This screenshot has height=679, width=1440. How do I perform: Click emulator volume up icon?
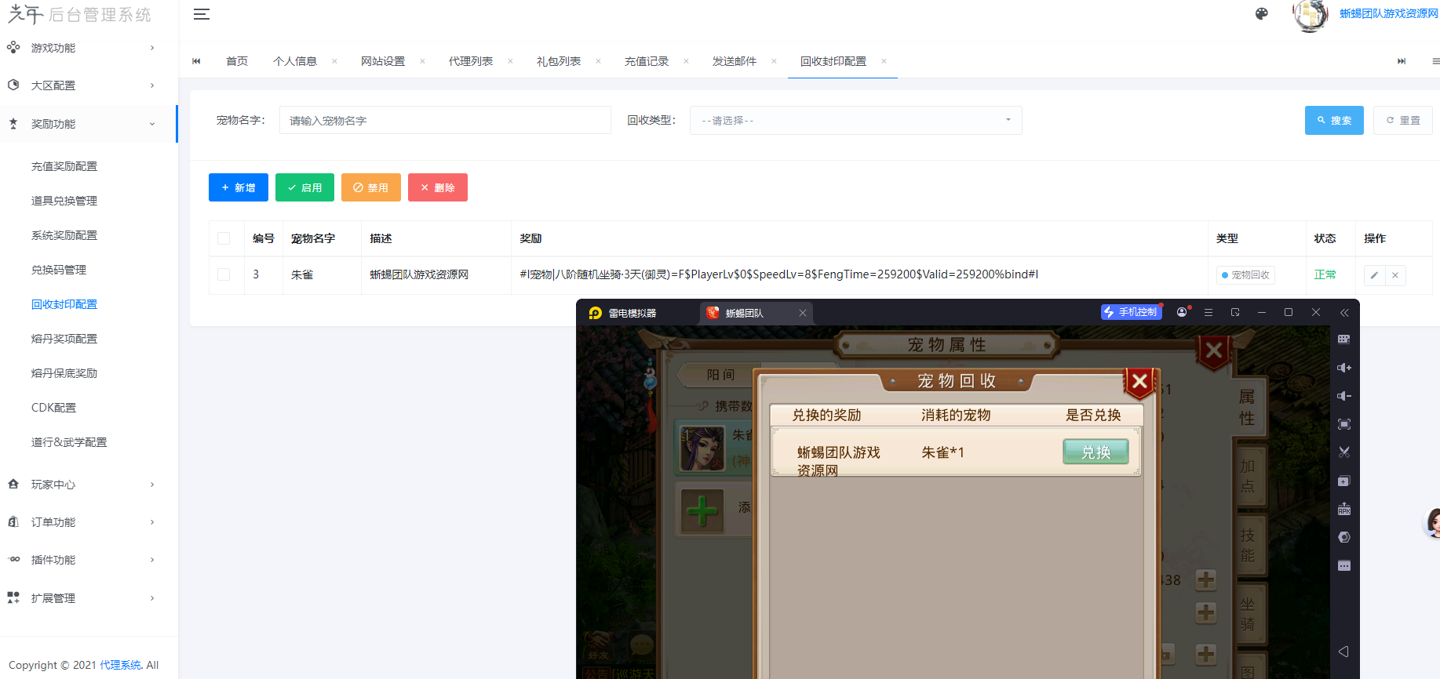[1343, 368]
